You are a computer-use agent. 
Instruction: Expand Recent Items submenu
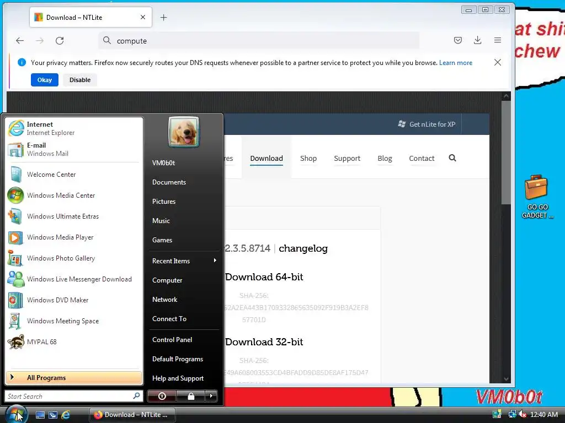click(184, 261)
